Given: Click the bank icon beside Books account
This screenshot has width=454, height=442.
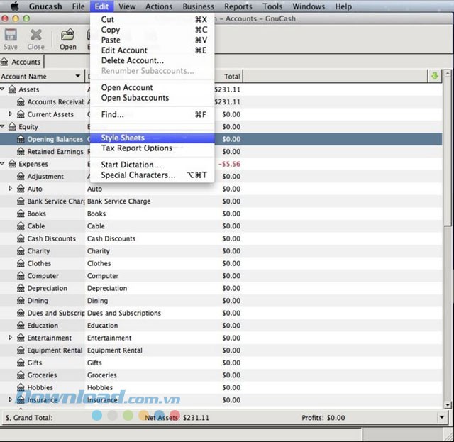Looking at the screenshot, I should tap(21, 214).
